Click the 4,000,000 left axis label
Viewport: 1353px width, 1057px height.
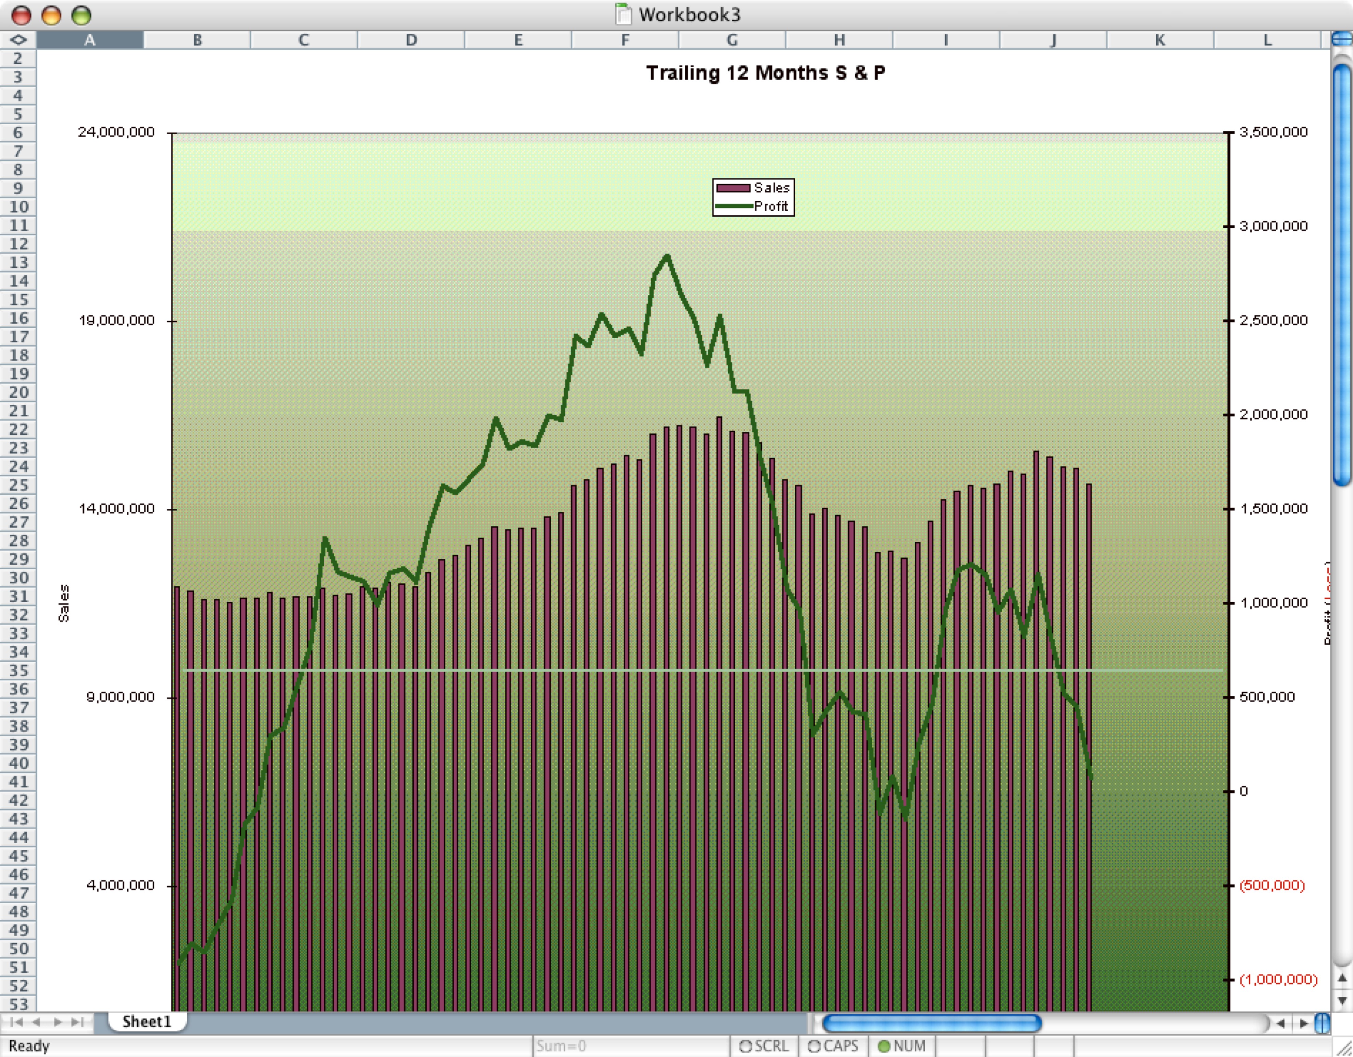point(120,885)
